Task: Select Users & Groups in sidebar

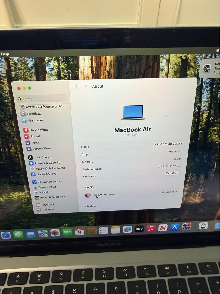Action: point(47,174)
